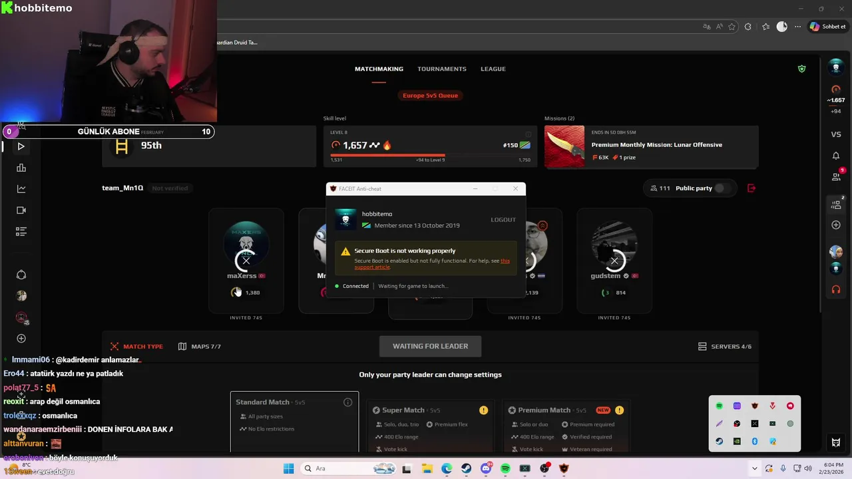
Task: Select the Standard Match card
Action: 294,422
